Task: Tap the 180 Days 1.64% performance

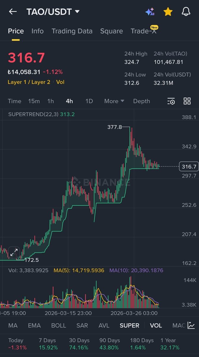Action: (x=142, y=344)
